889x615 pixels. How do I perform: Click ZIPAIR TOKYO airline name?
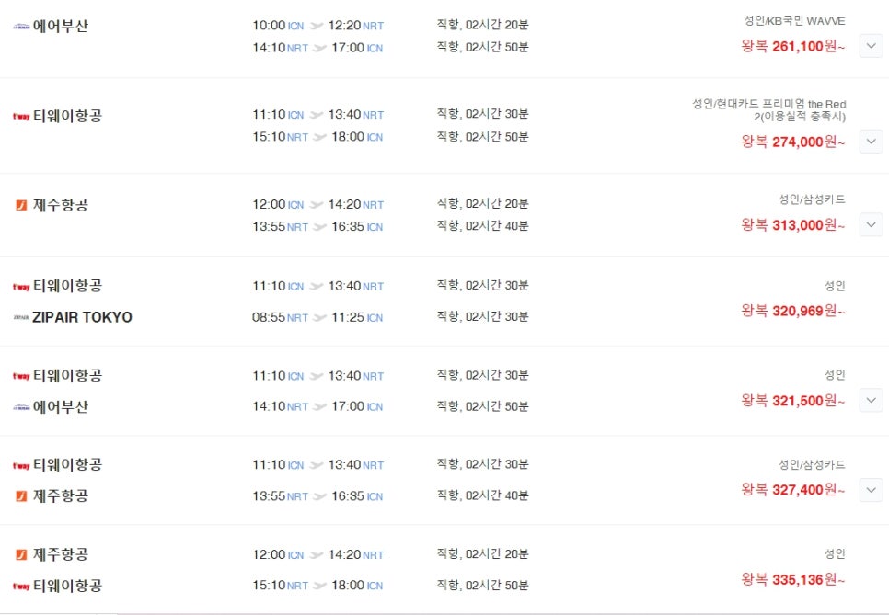(x=82, y=317)
